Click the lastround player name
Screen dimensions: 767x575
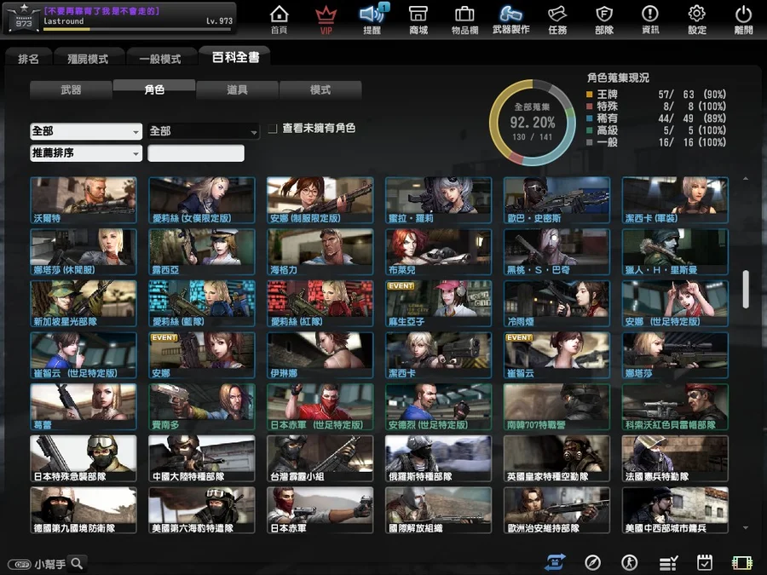pos(64,21)
